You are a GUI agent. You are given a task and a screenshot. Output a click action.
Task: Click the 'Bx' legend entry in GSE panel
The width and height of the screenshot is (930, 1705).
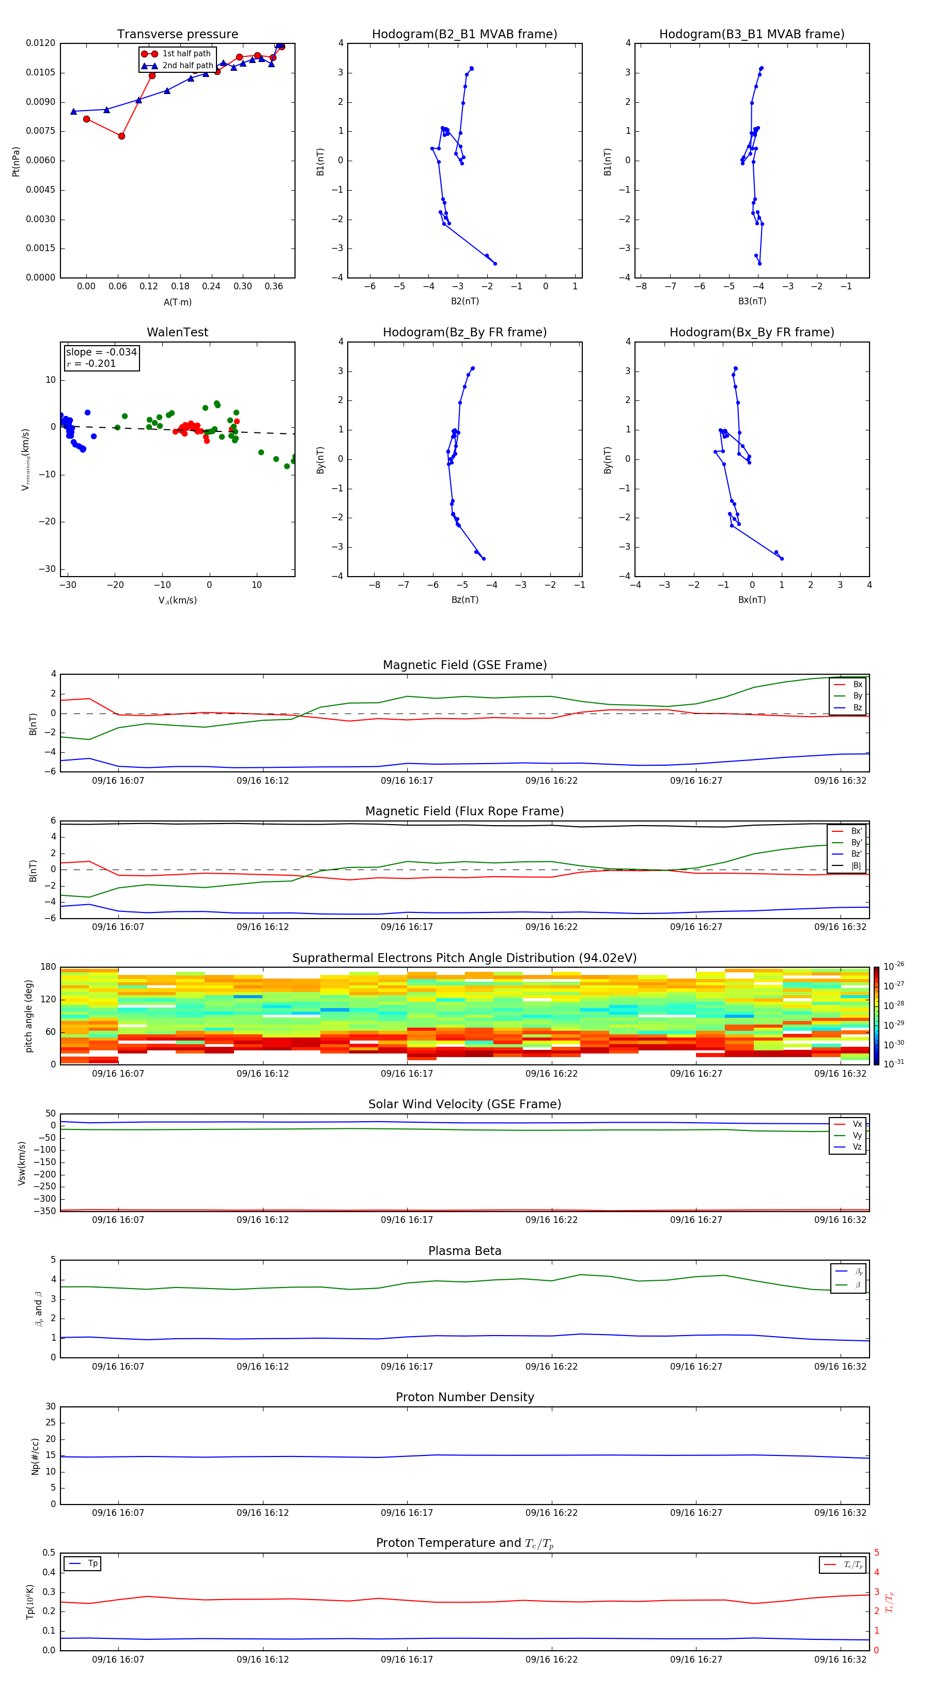click(848, 685)
